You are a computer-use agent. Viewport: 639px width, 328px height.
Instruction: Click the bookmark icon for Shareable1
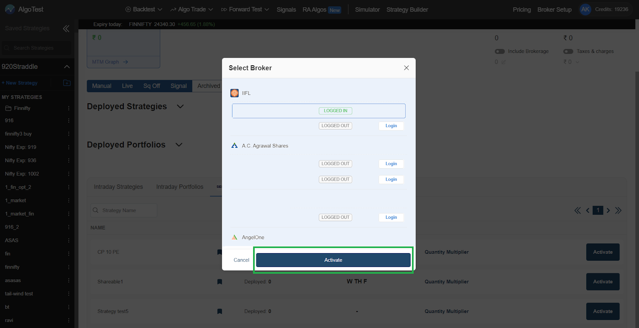point(220,282)
